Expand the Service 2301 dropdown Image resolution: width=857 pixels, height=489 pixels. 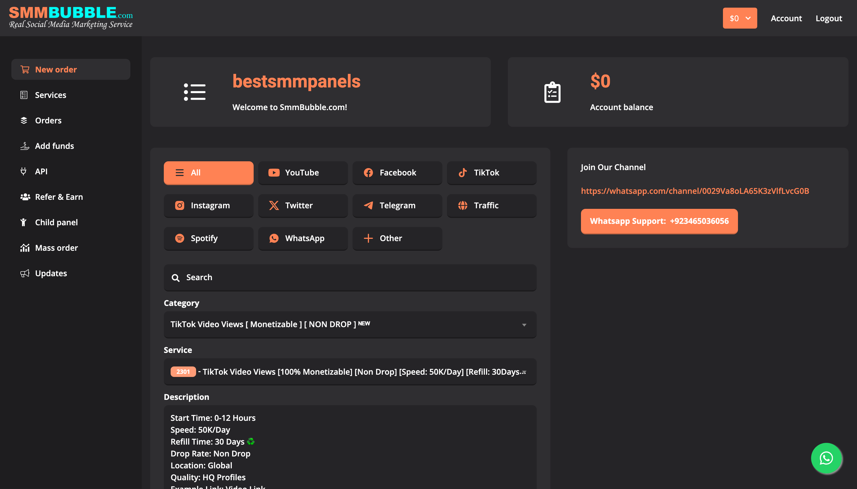click(350, 372)
